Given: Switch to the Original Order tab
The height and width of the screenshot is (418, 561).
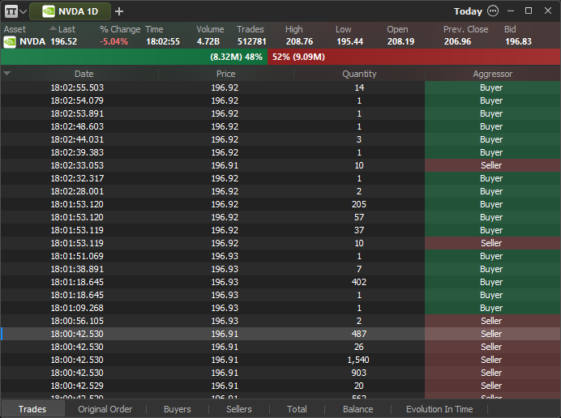Looking at the screenshot, I should [105, 409].
